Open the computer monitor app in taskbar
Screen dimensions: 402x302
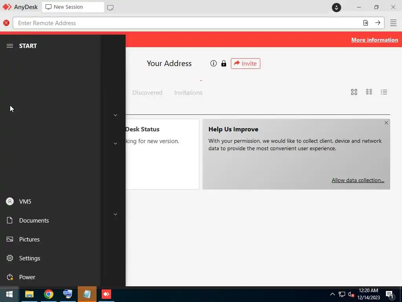pyautogui.click(x=68, y=294)
